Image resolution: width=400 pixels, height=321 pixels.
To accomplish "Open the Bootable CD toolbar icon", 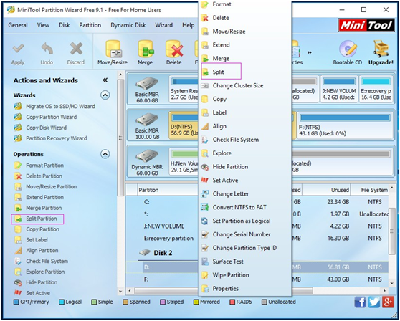I will pos(348,49).
